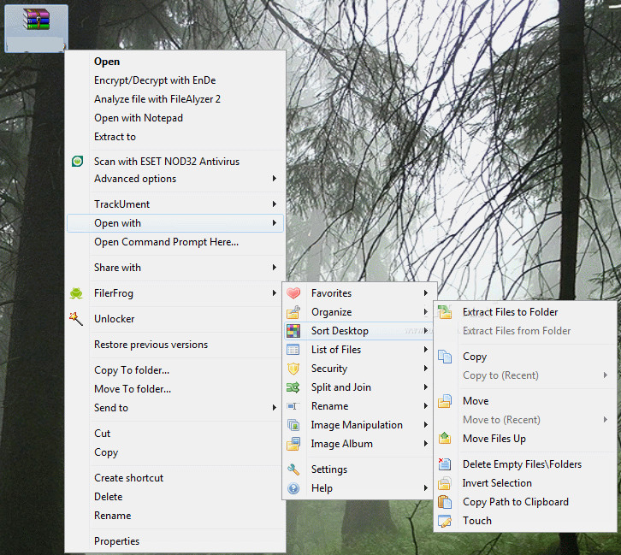
Task: Click the Move folder icon in Organize submenu
Action: 445,401
